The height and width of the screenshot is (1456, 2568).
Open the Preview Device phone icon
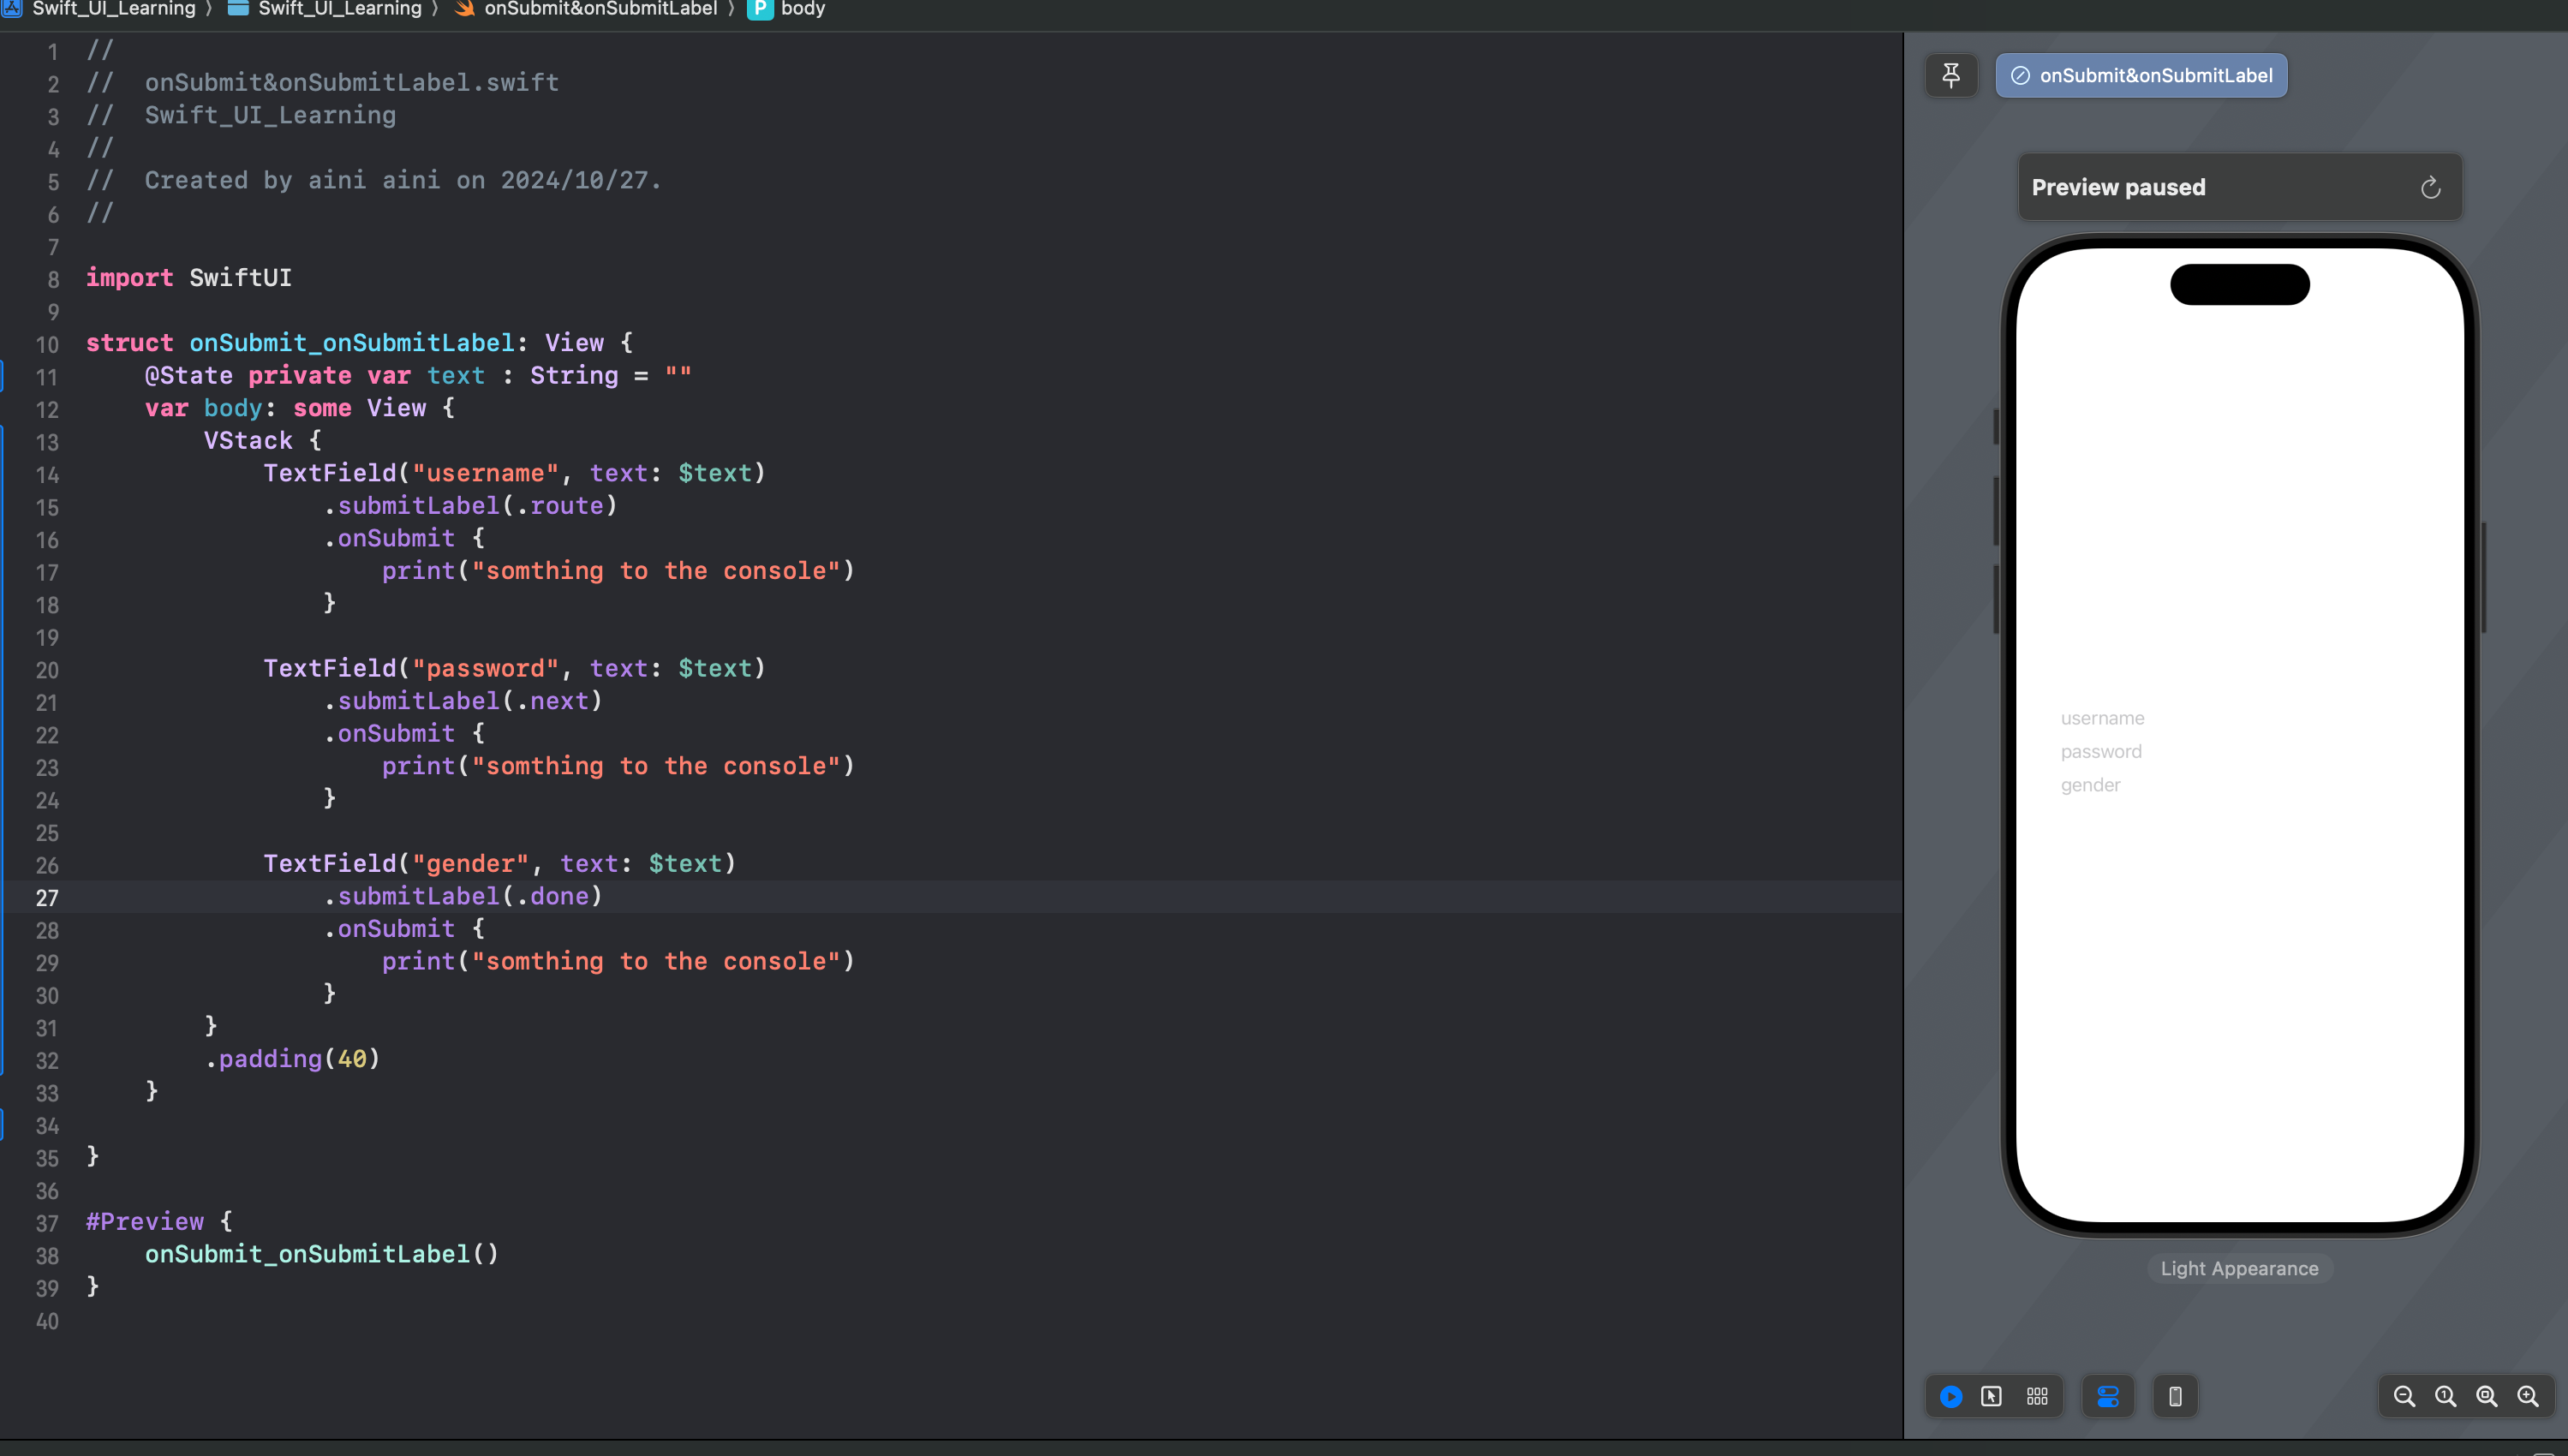point(2175,1396)
